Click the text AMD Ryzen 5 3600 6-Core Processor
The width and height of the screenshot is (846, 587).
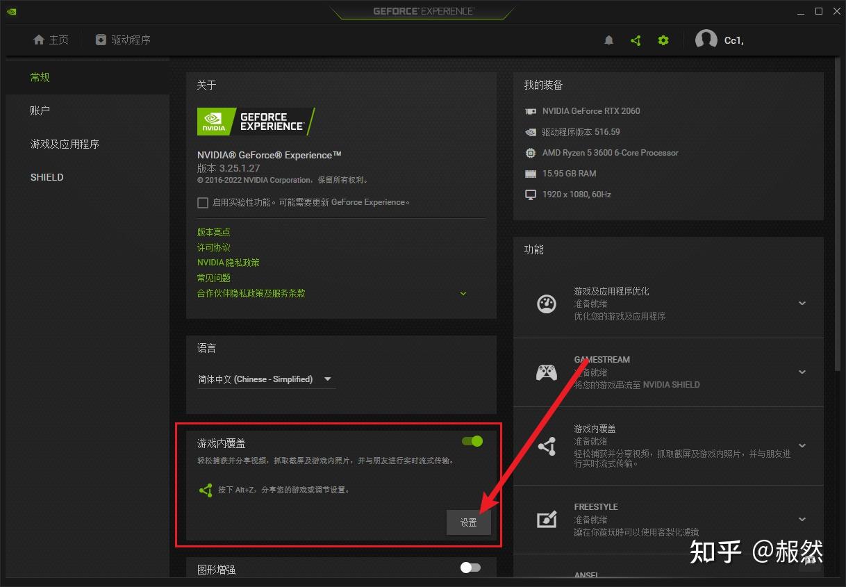pos(611,153)
